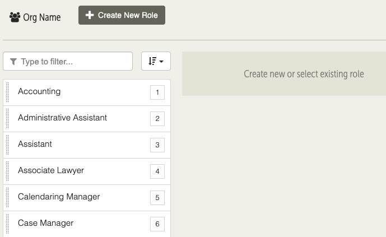This screenshot has width=386, height=237.
Task: Focus the Type to filter field
Action: (68, 61)
